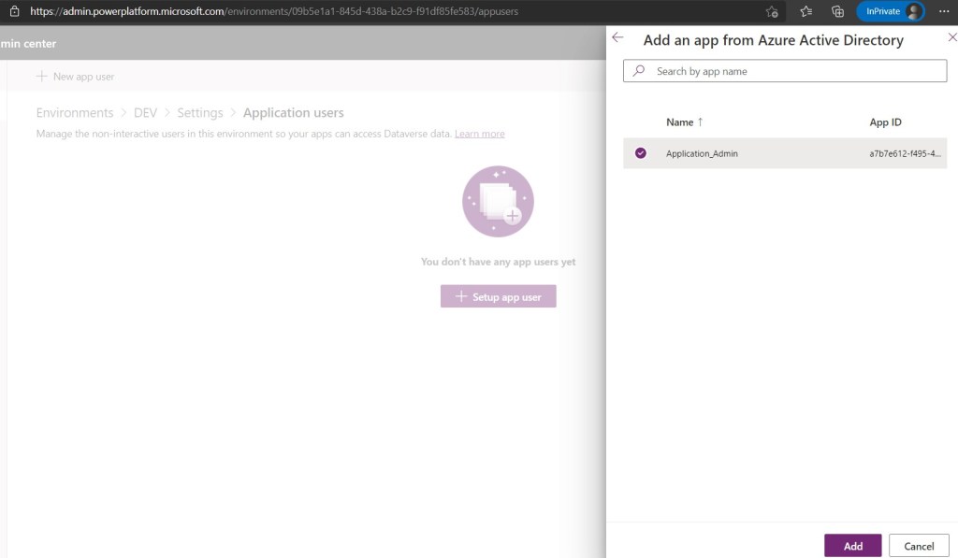Click the site lock icon in address bar
The height and width of the screenshot is (558, 958).
pos(14,11)
